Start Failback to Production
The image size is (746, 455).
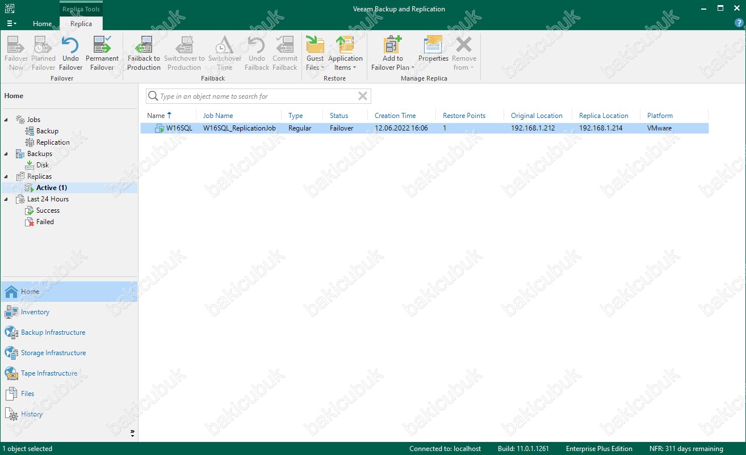144,53
